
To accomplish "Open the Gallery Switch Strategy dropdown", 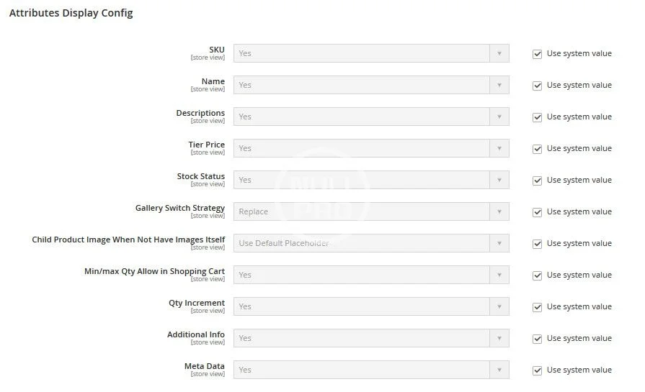I will coord(371,211).
